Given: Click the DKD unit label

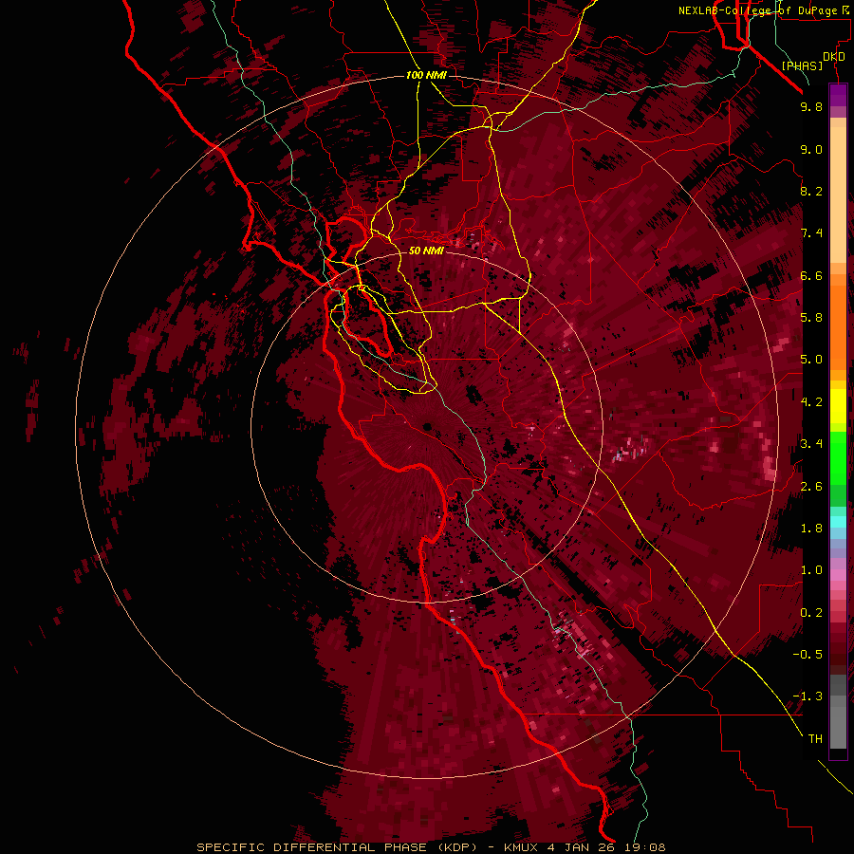Looking at the screenshot, I should [x=834, y=57].
